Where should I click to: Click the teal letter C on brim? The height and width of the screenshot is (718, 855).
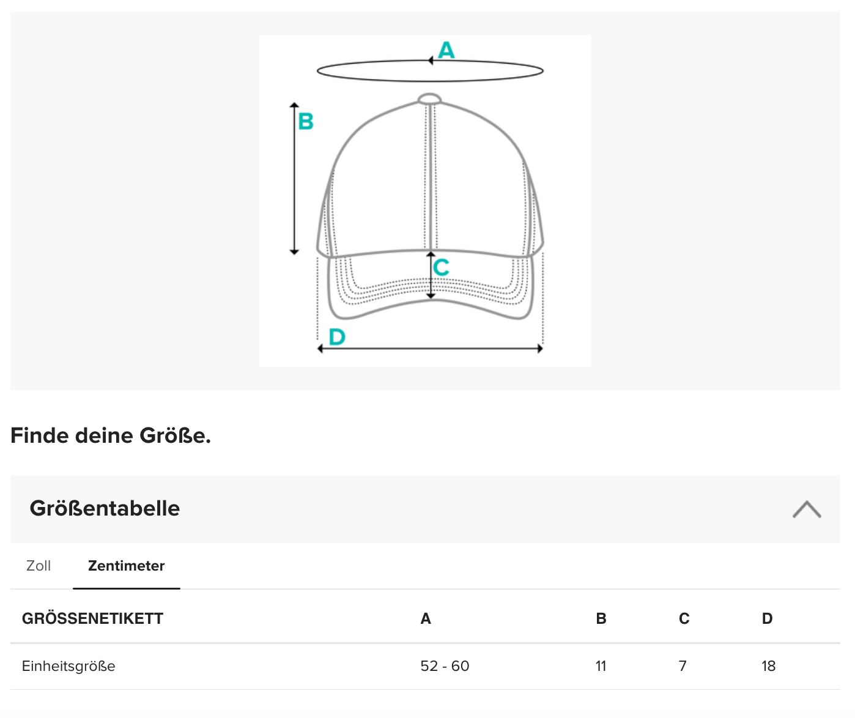tap(441, 267)
